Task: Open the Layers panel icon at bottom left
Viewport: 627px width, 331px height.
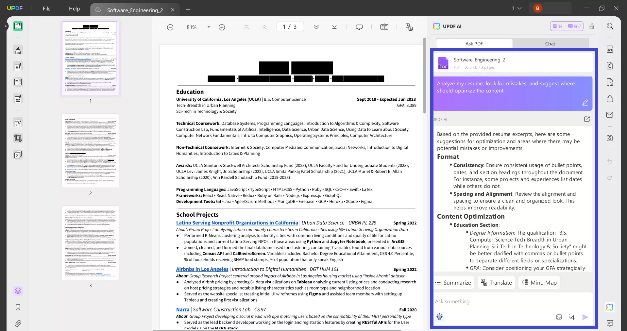Action: tap(18, 291)
